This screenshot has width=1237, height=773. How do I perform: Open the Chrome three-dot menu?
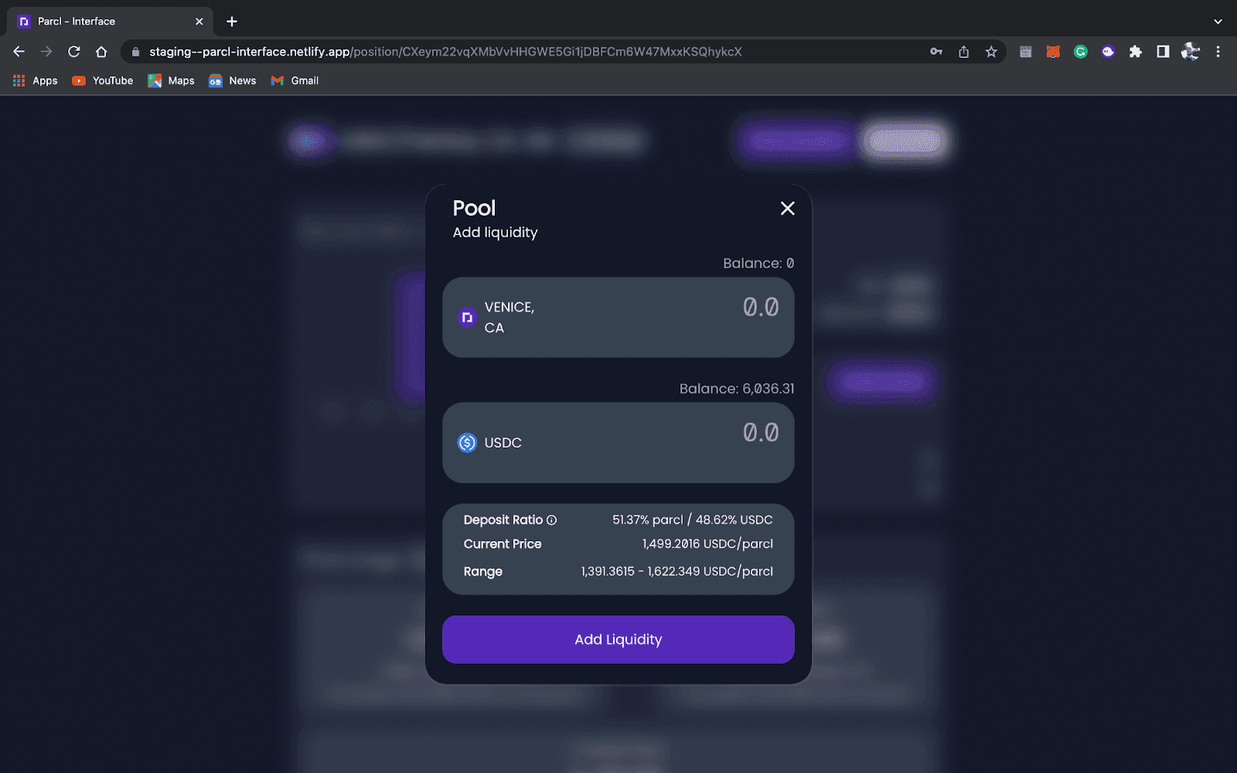pyautogui.click(x=1218, y=52)
